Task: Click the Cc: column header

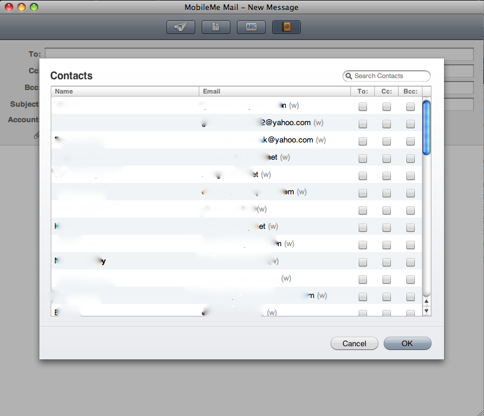Action: 387,91
